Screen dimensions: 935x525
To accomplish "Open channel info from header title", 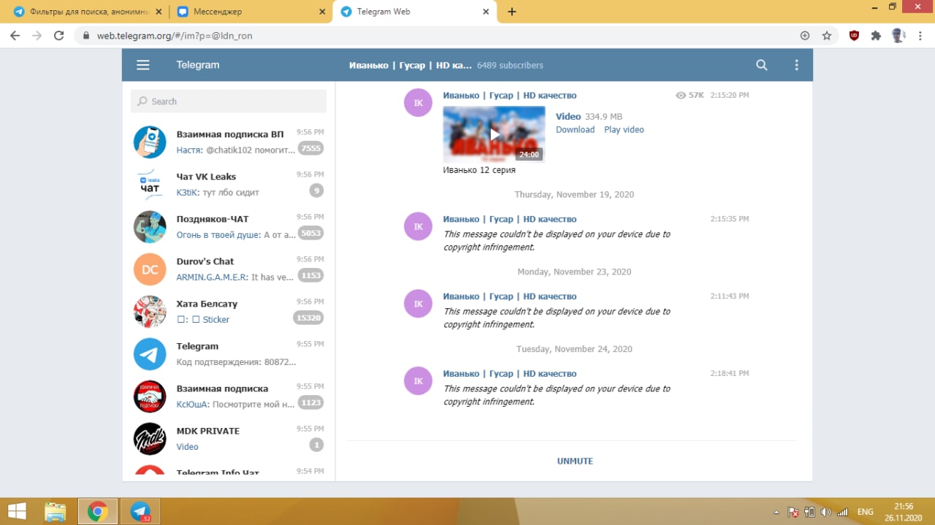I will coord(411,65).
